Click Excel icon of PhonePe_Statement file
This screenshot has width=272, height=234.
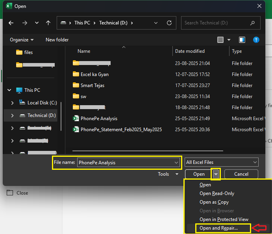coord(76,130)
